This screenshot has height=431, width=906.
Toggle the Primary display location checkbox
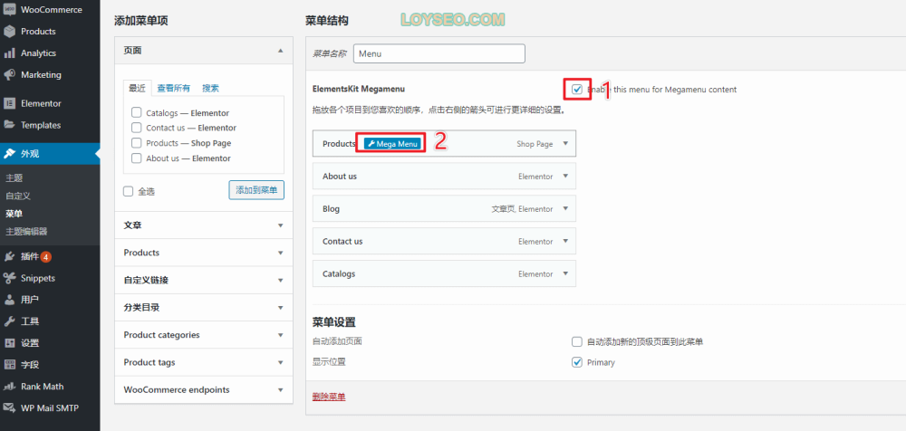tap(576, 362)
